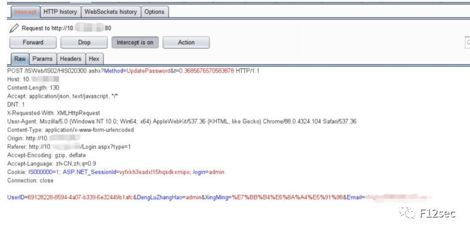Screen dimensions: 470x232
Task: Open the WebSockets history tab
Action: 110,12
